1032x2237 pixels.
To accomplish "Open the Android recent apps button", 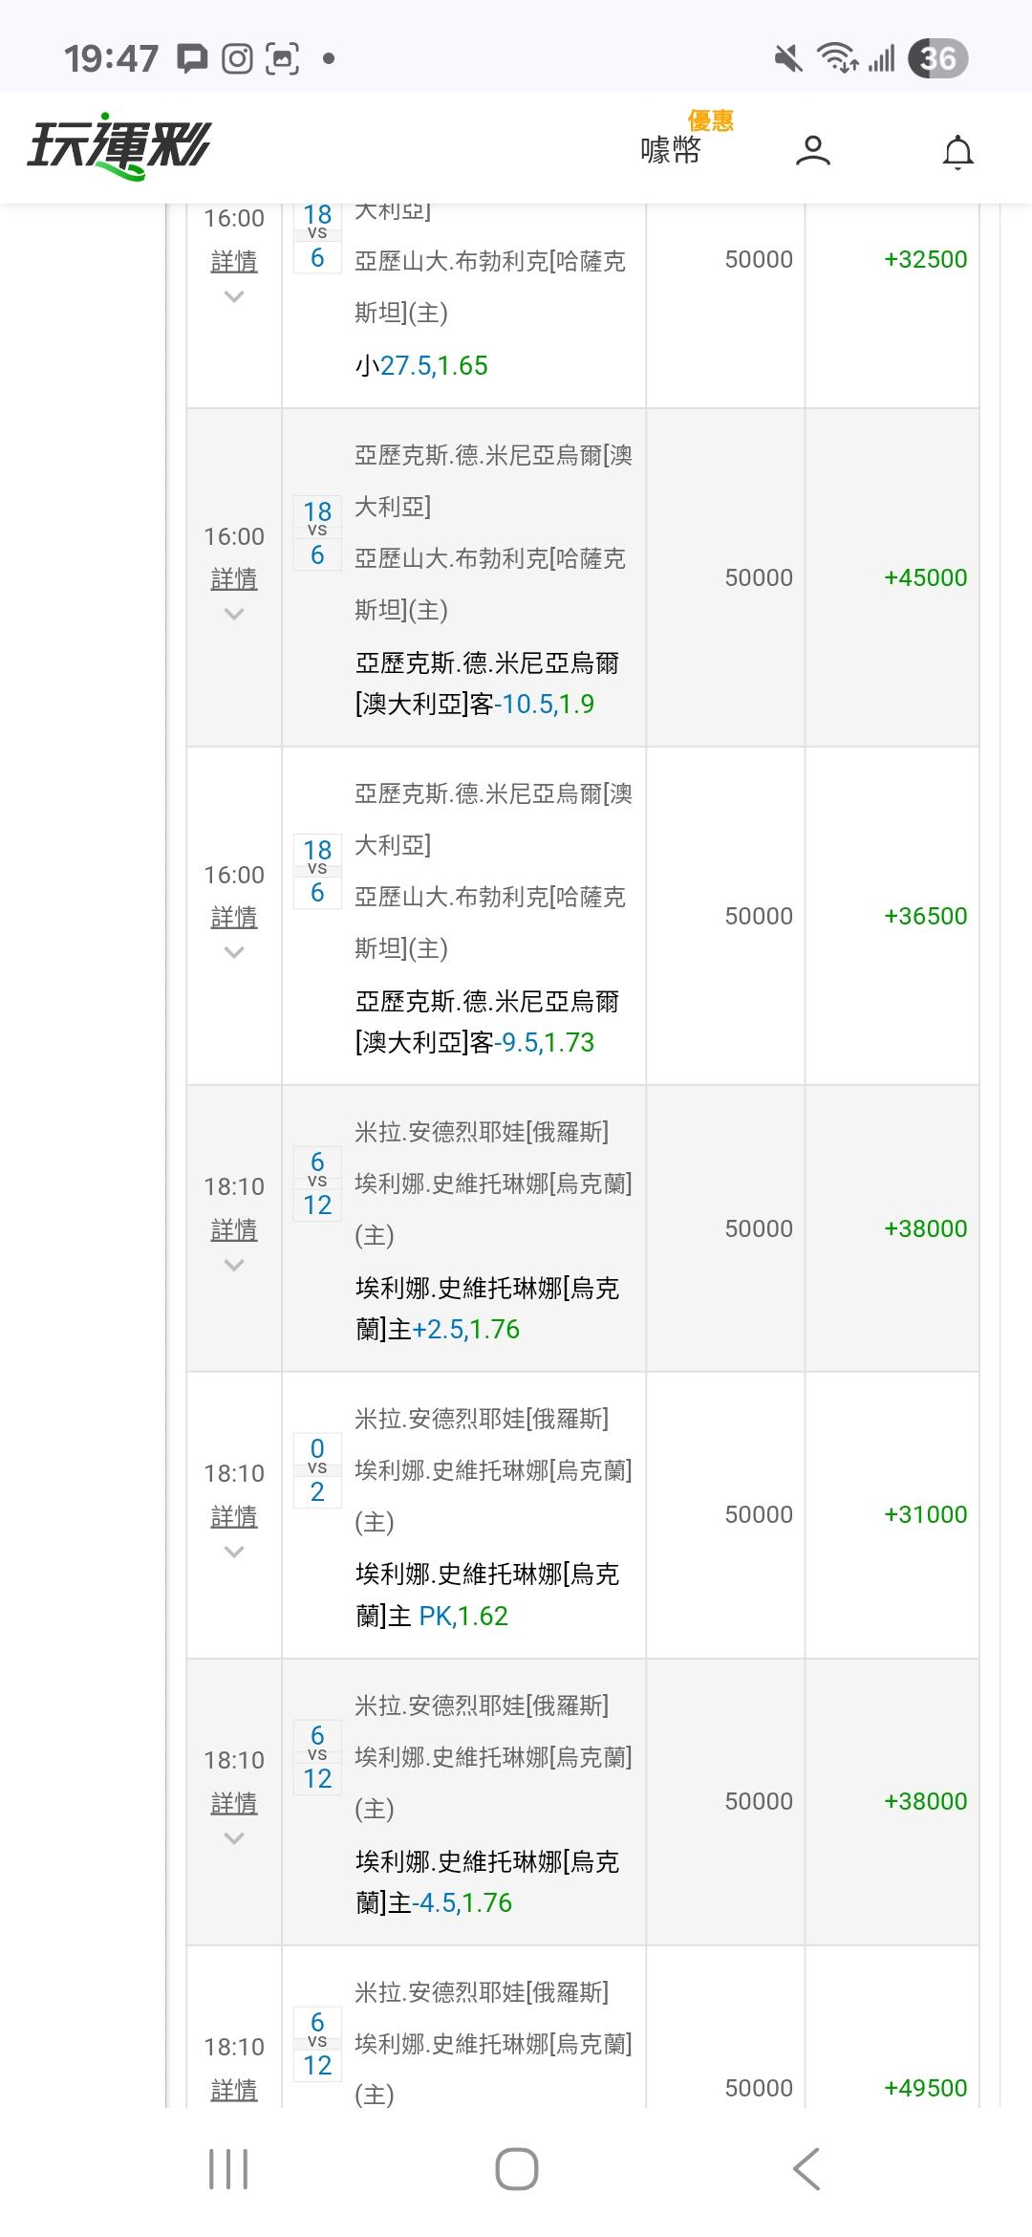I will (228, 2168).
